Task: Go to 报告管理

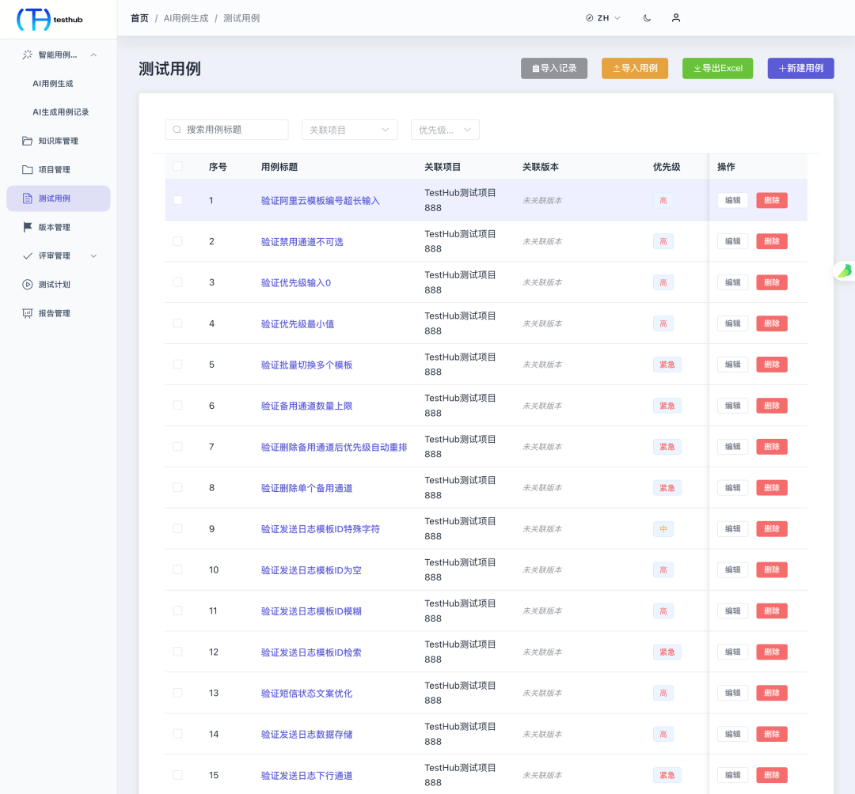Action: (59, 313)
